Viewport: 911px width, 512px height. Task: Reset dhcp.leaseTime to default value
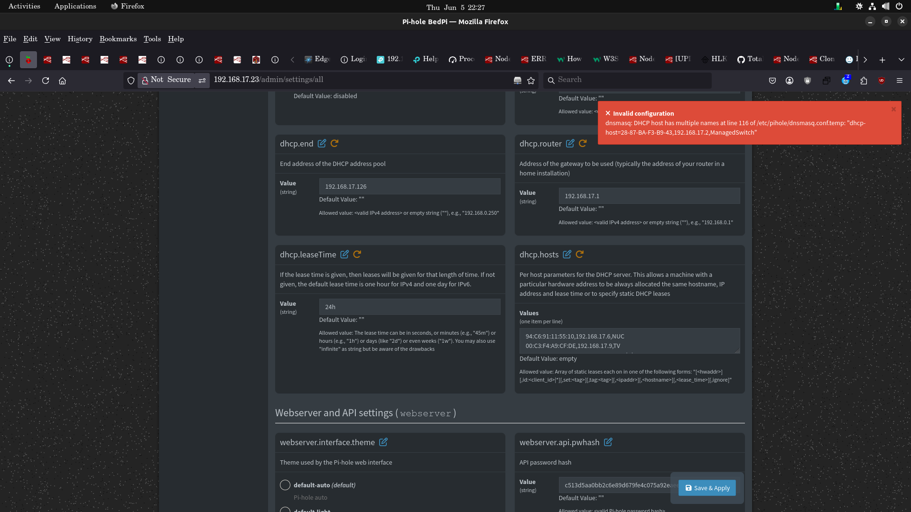click(357, 254)
